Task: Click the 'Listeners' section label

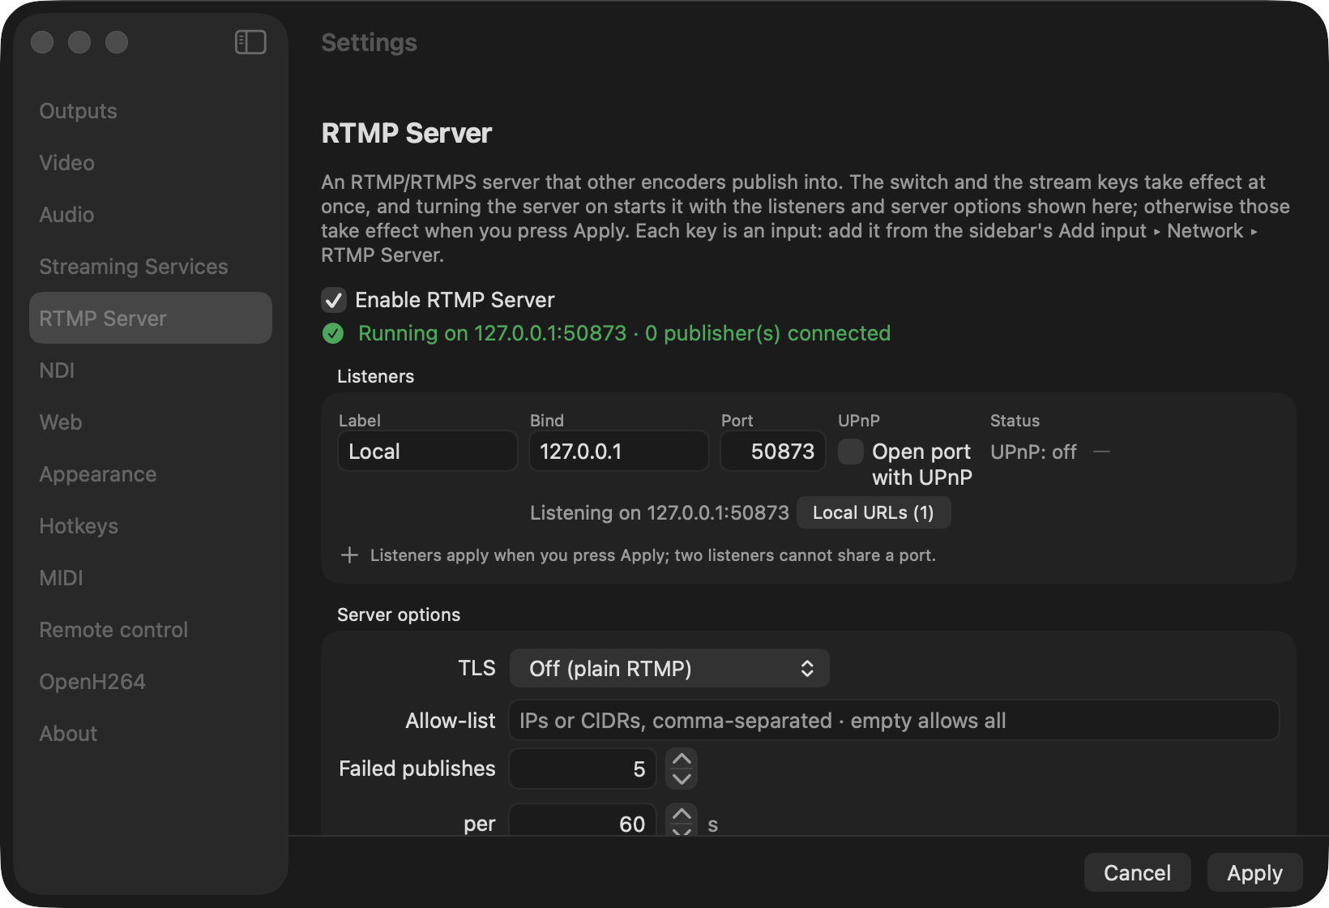Action: pyautogui.click(x=375, y=376)
